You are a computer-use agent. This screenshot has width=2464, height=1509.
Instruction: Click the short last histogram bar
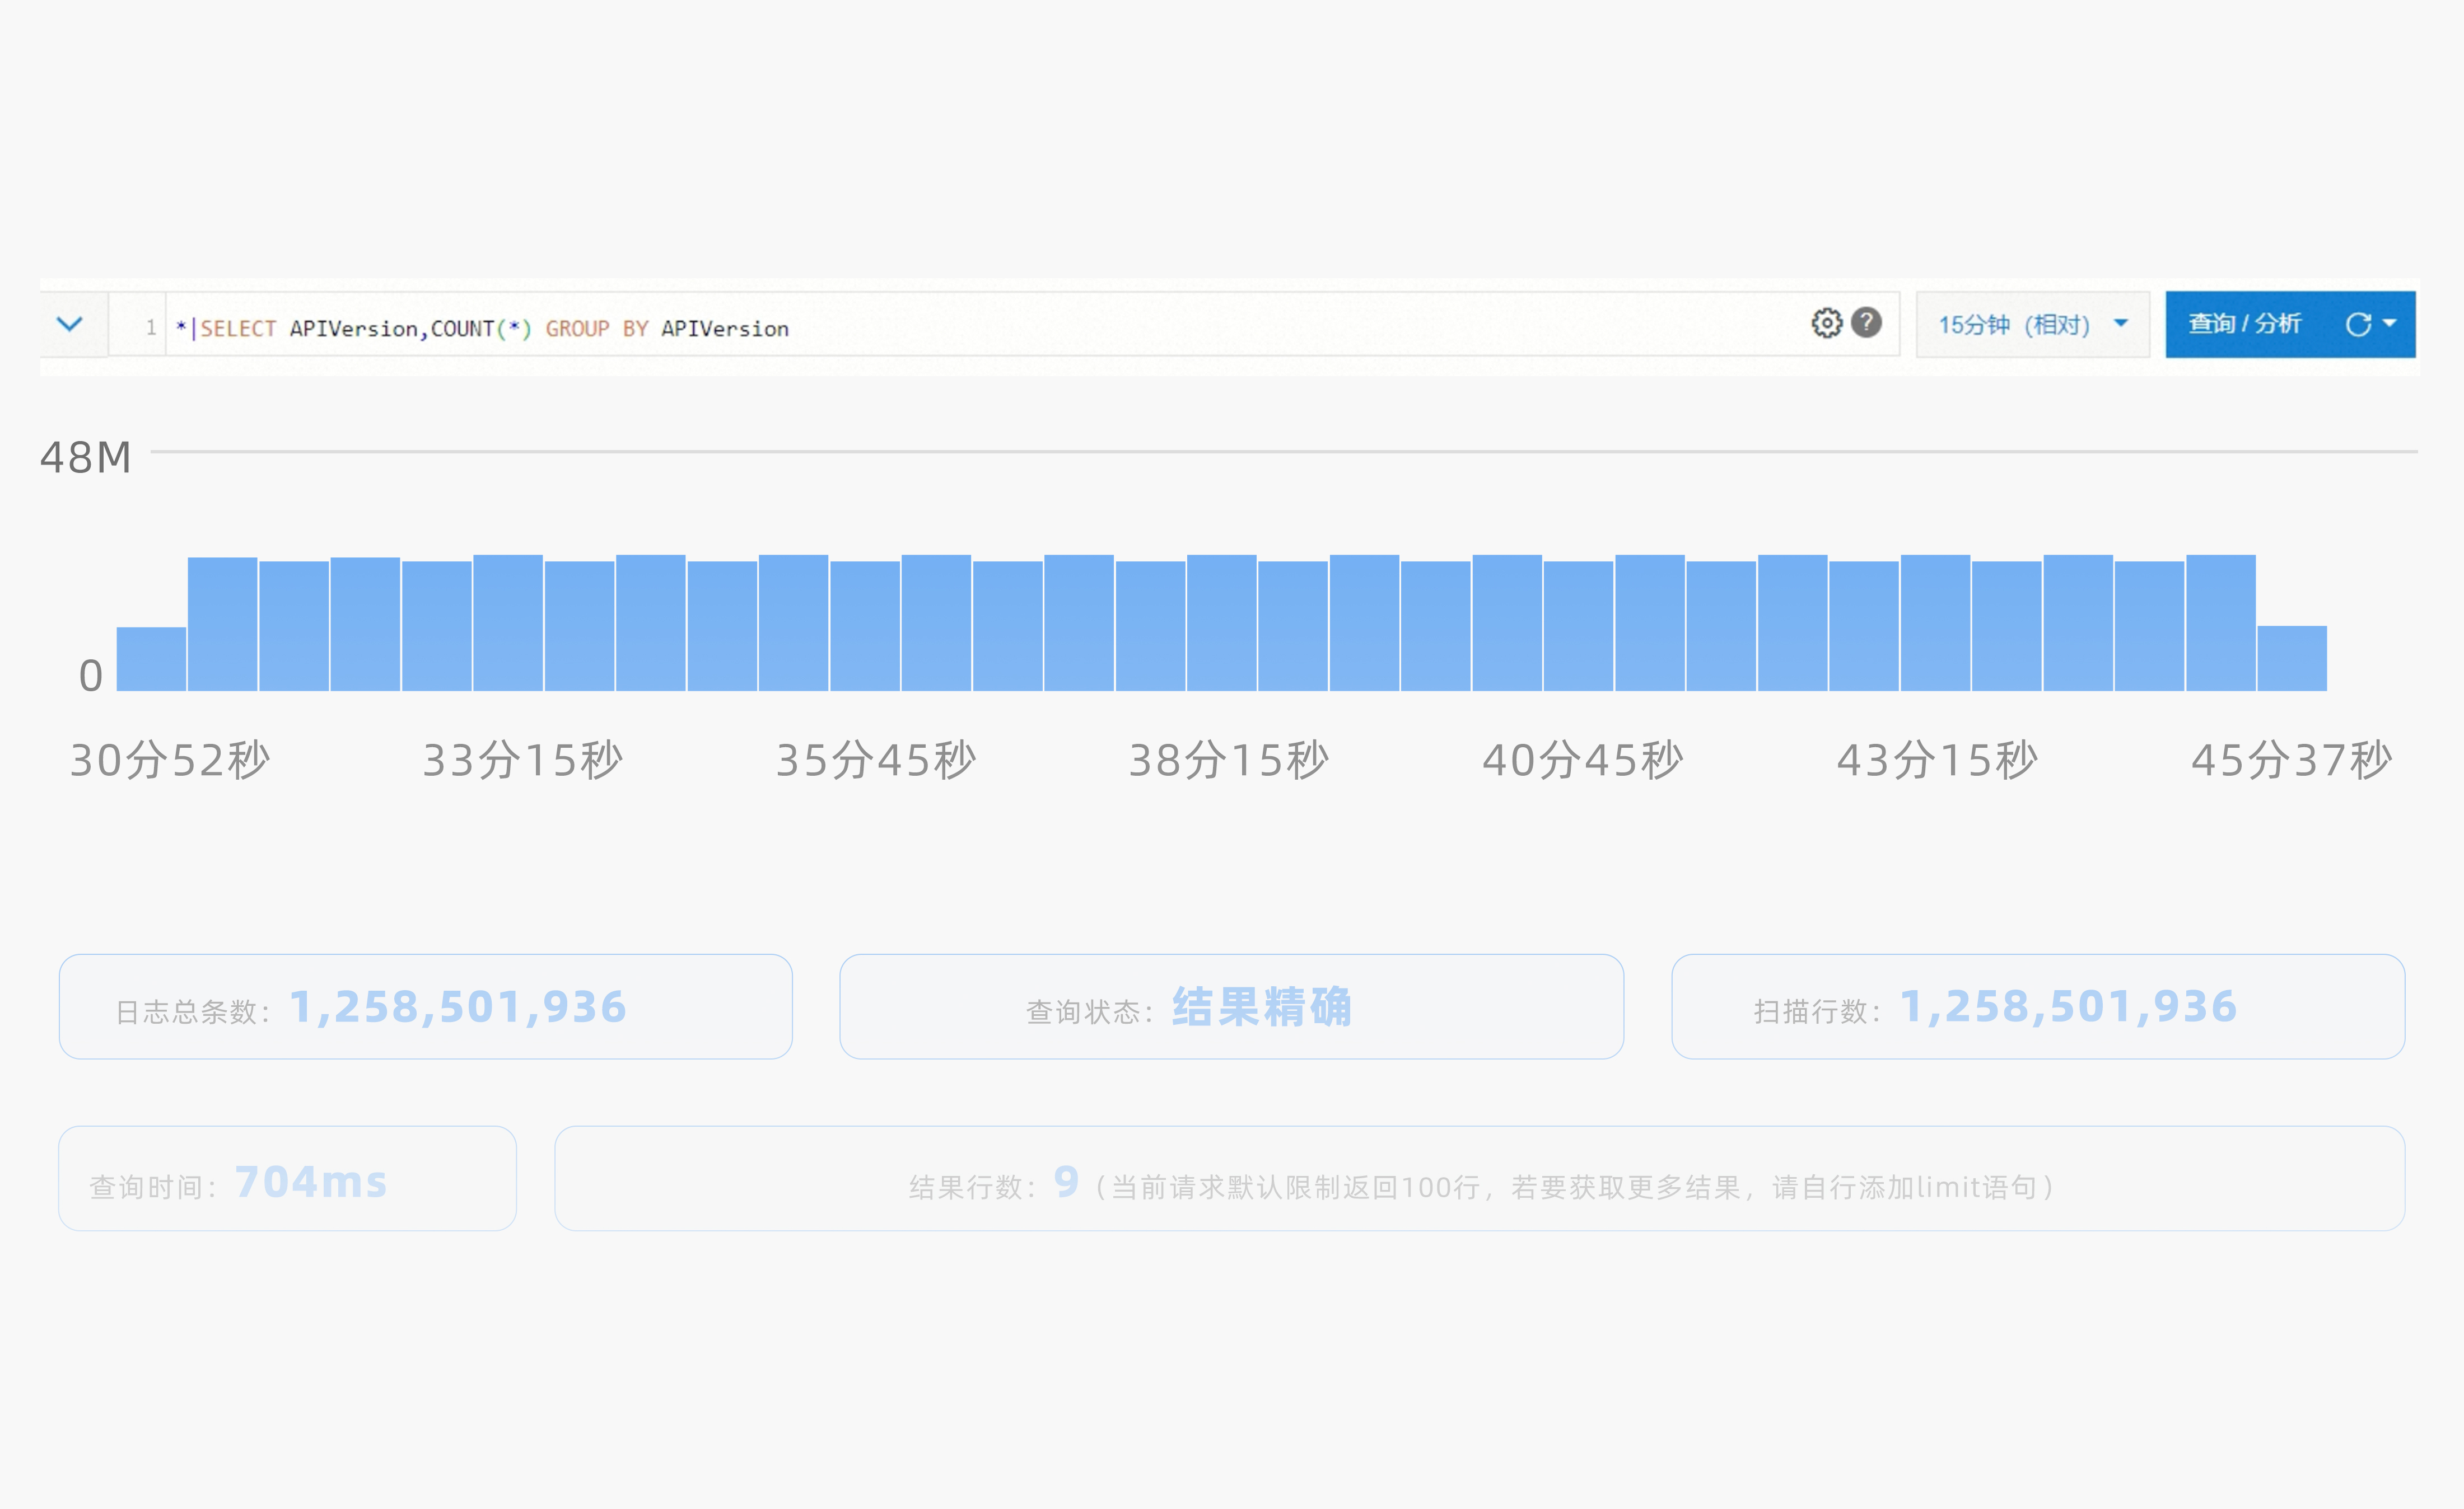point(2291,658)
